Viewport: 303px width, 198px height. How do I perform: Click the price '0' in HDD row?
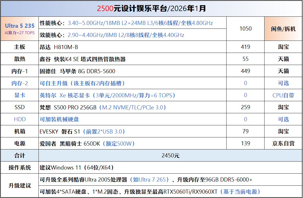pyautogui.click(x=246, y=119)
